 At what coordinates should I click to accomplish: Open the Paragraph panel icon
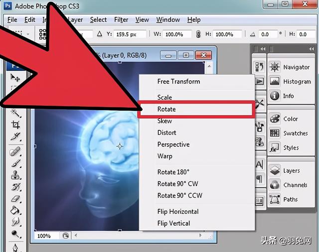259,179
